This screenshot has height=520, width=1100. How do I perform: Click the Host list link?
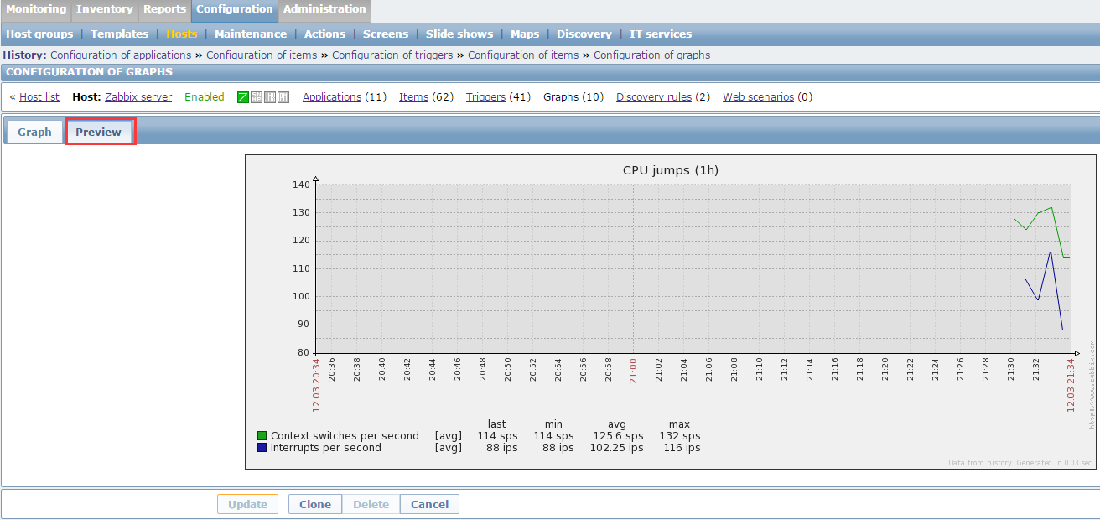point(39,97)
